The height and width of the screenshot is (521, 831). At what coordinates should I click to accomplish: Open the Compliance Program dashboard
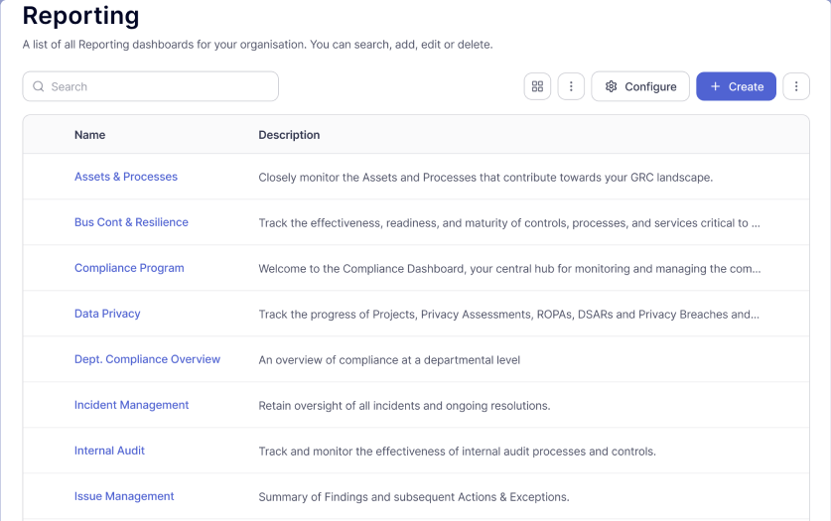pos(129,268)
